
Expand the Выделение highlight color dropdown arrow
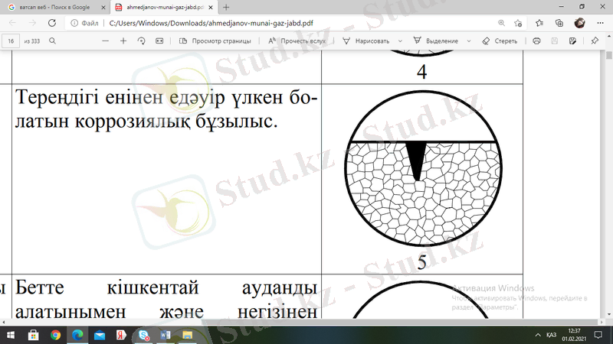point(469,41)
